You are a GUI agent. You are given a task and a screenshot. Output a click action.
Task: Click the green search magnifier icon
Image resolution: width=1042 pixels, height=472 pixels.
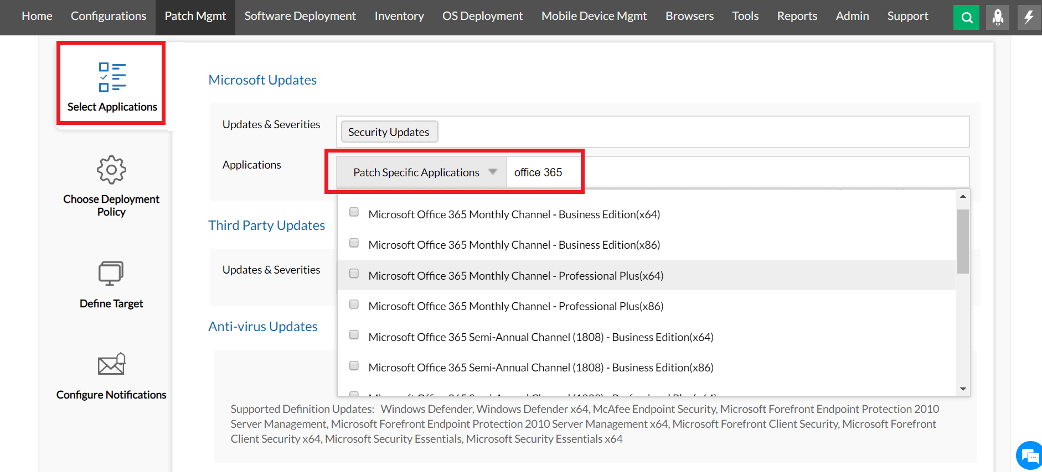point(966,17)
